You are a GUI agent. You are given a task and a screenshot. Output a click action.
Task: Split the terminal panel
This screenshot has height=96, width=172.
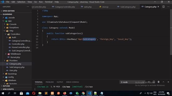(154, 82)
